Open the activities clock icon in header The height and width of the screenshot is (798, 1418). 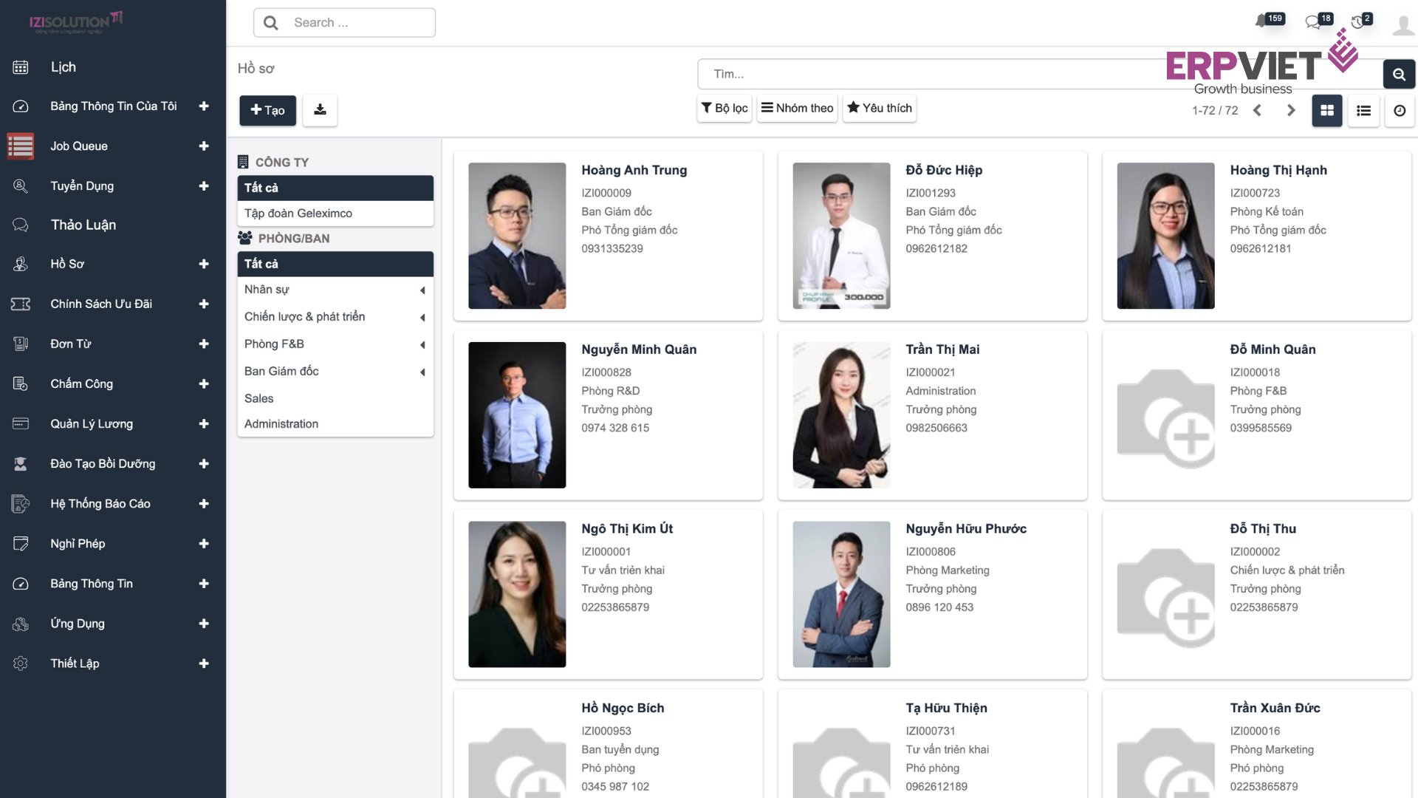click(x=1357, y=22)
